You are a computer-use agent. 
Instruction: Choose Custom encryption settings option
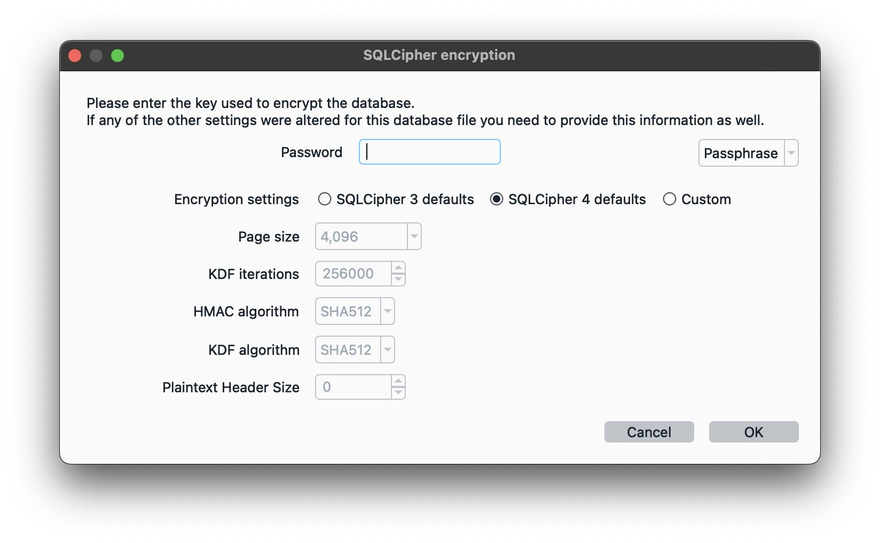click(670, 199)
